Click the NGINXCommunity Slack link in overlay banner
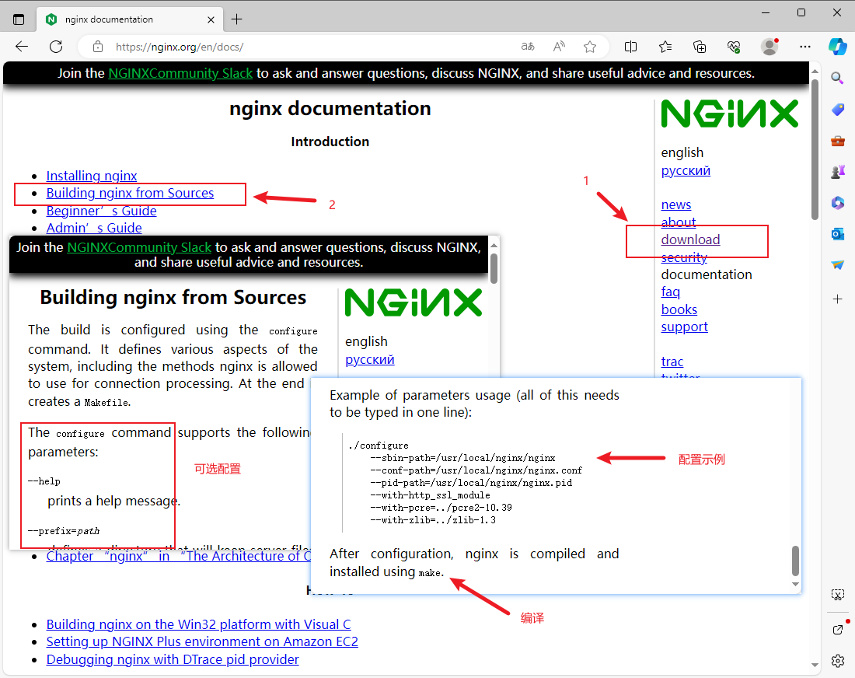 click(x=139, y=247)
